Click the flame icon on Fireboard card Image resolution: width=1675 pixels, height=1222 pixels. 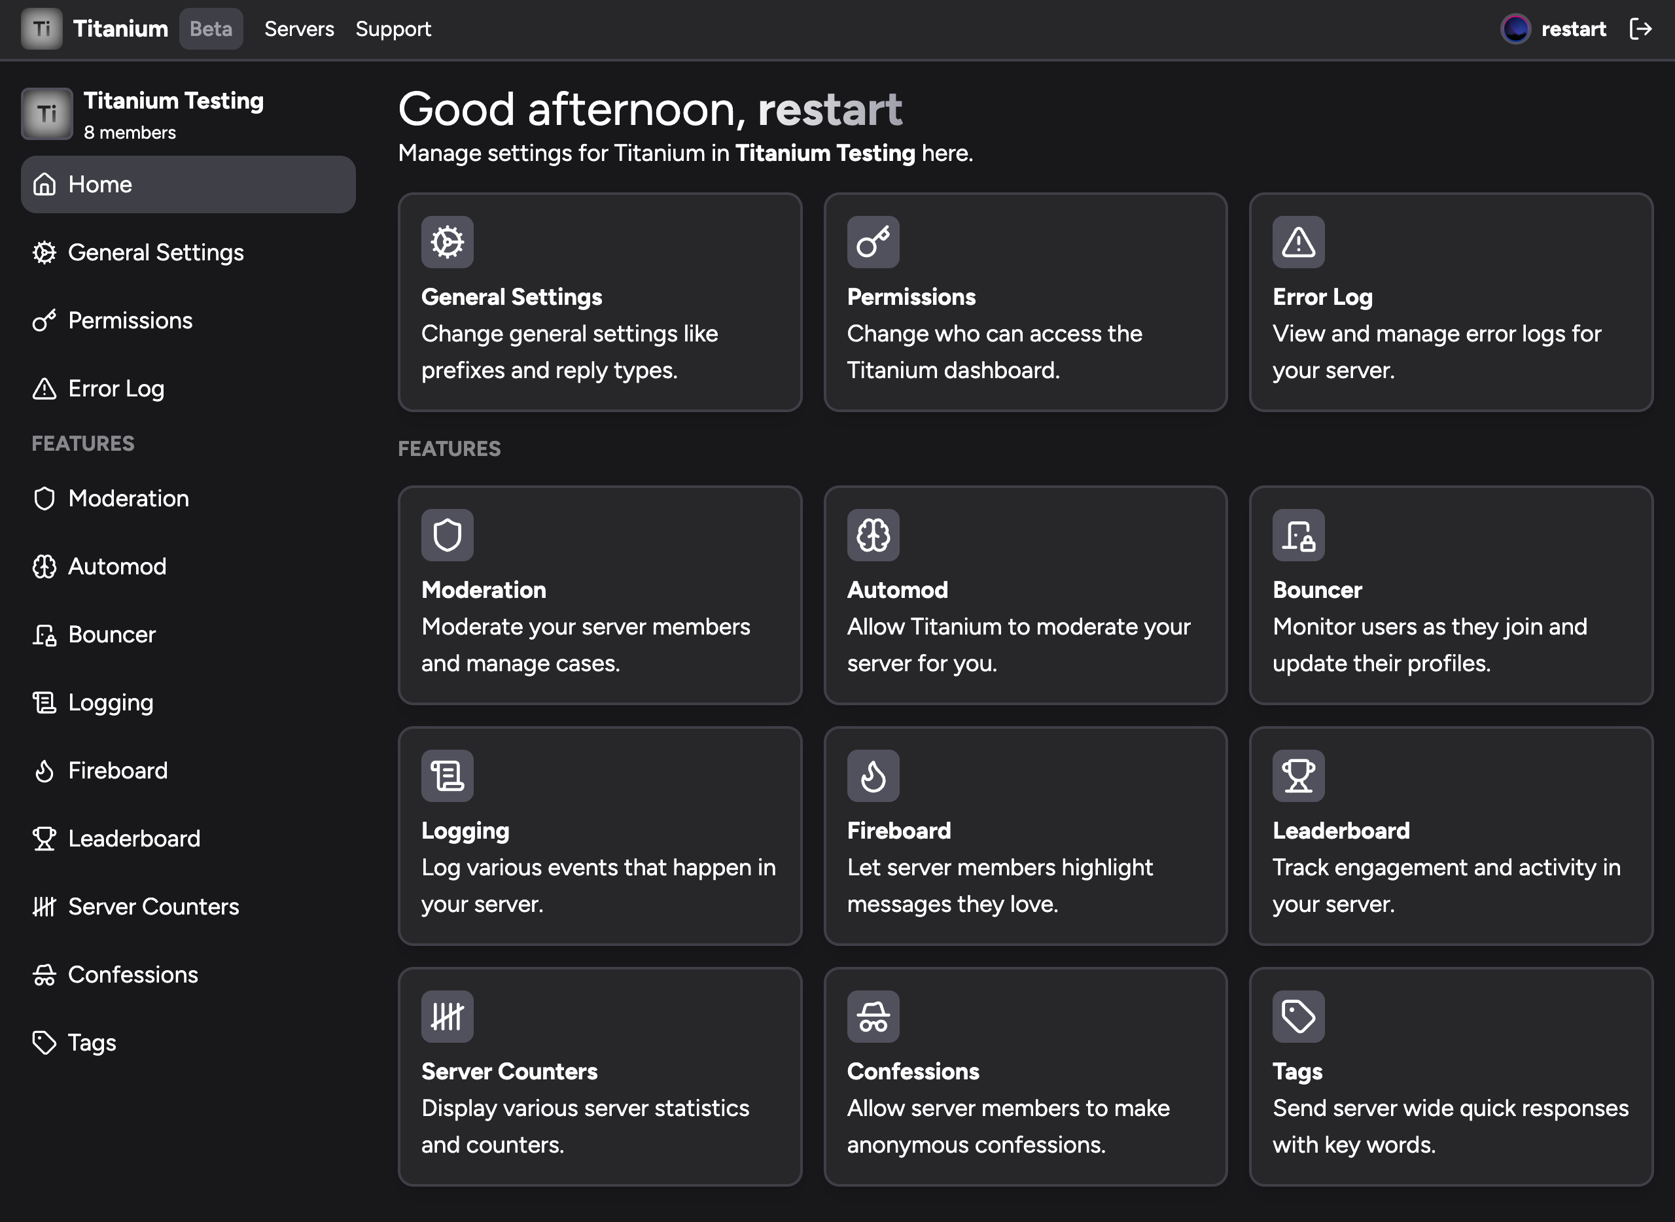tap(873, 776)
